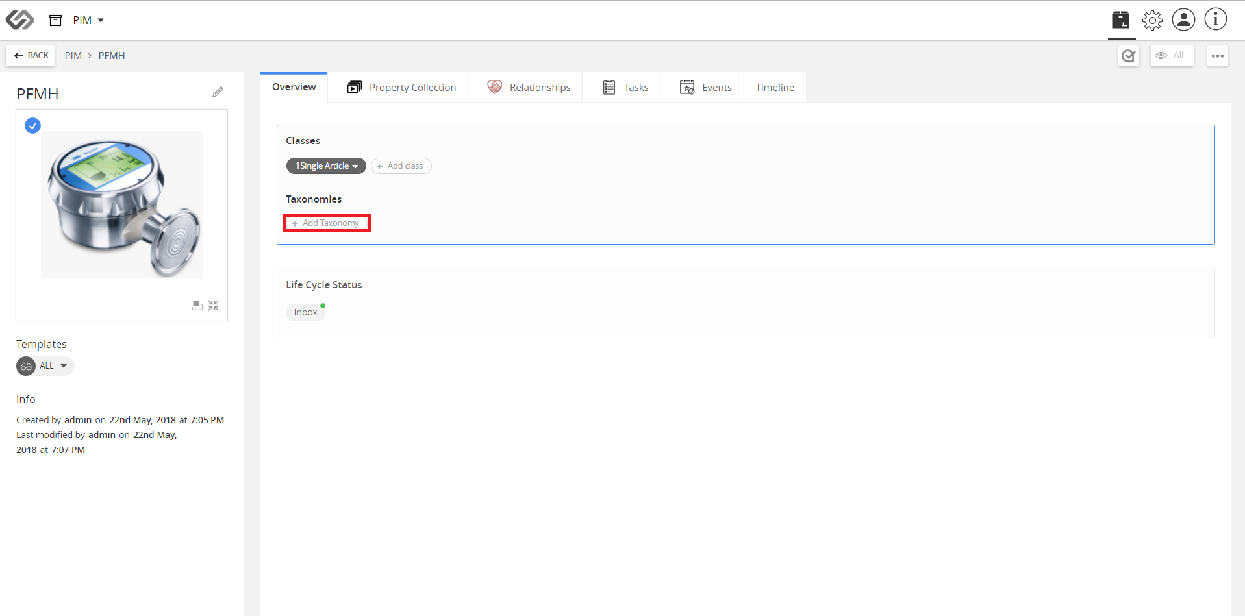Click the Inbox life cycle status chip
Image resolution: width=1245 pixels, height=616 pixels.
tap(305, 312)
